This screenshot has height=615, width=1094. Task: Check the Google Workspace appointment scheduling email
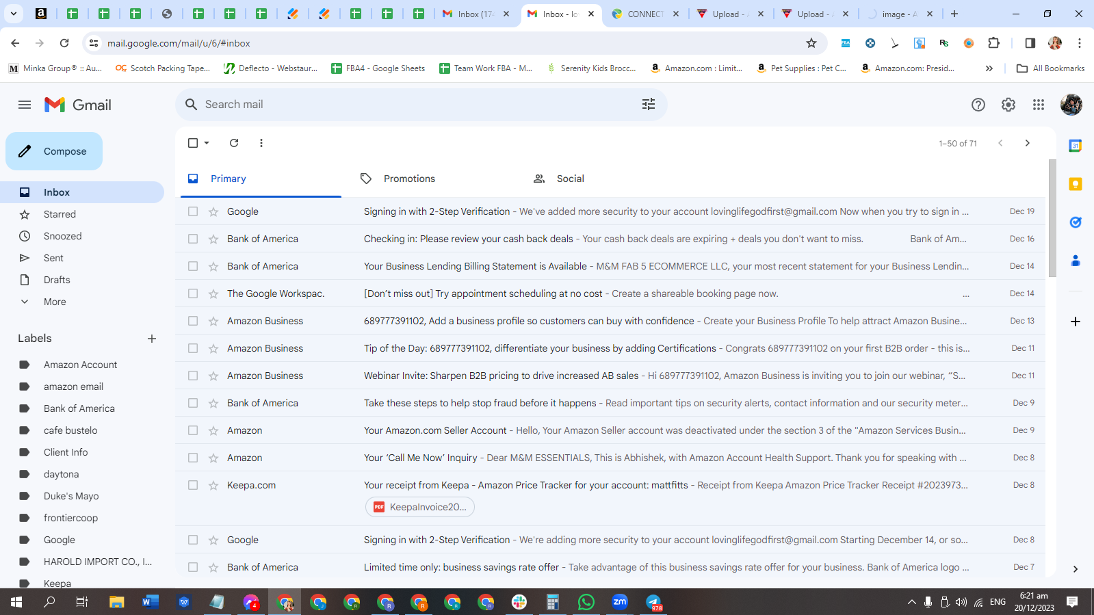[x=193, y=293]
